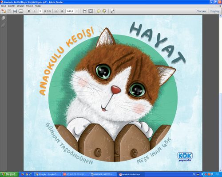Launch Firefox from quick launch bar

23,174
